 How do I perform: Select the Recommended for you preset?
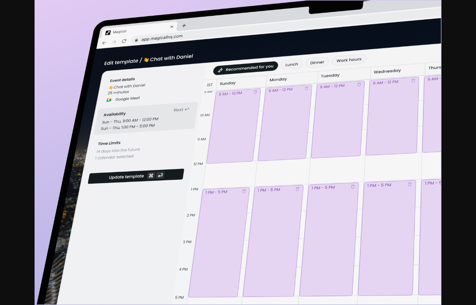tap(246, 69)
